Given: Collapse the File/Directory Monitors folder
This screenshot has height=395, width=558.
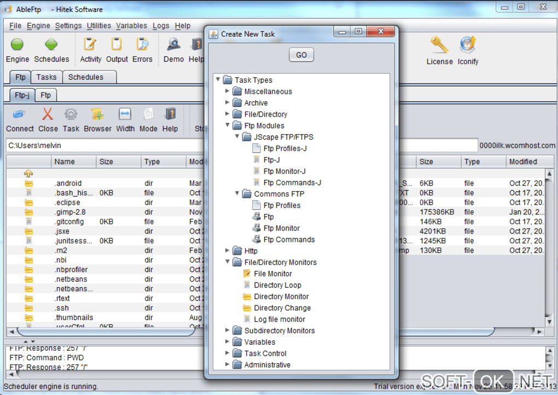Looking at the screenshot, I should click(228, 262).
